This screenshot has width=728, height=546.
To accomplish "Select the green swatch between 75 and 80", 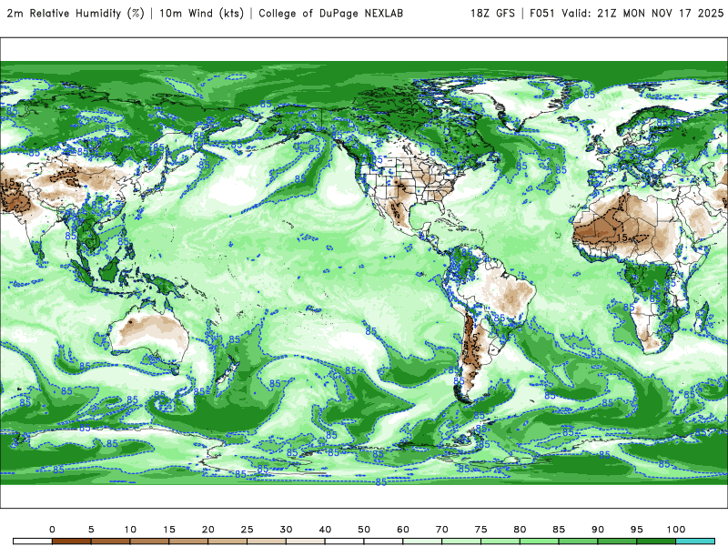I will [500, 541].
